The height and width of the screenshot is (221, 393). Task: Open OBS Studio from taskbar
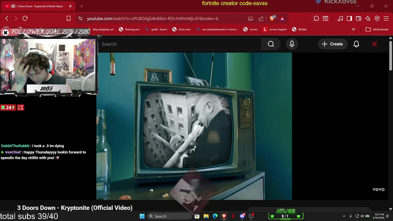pos(251,216)
